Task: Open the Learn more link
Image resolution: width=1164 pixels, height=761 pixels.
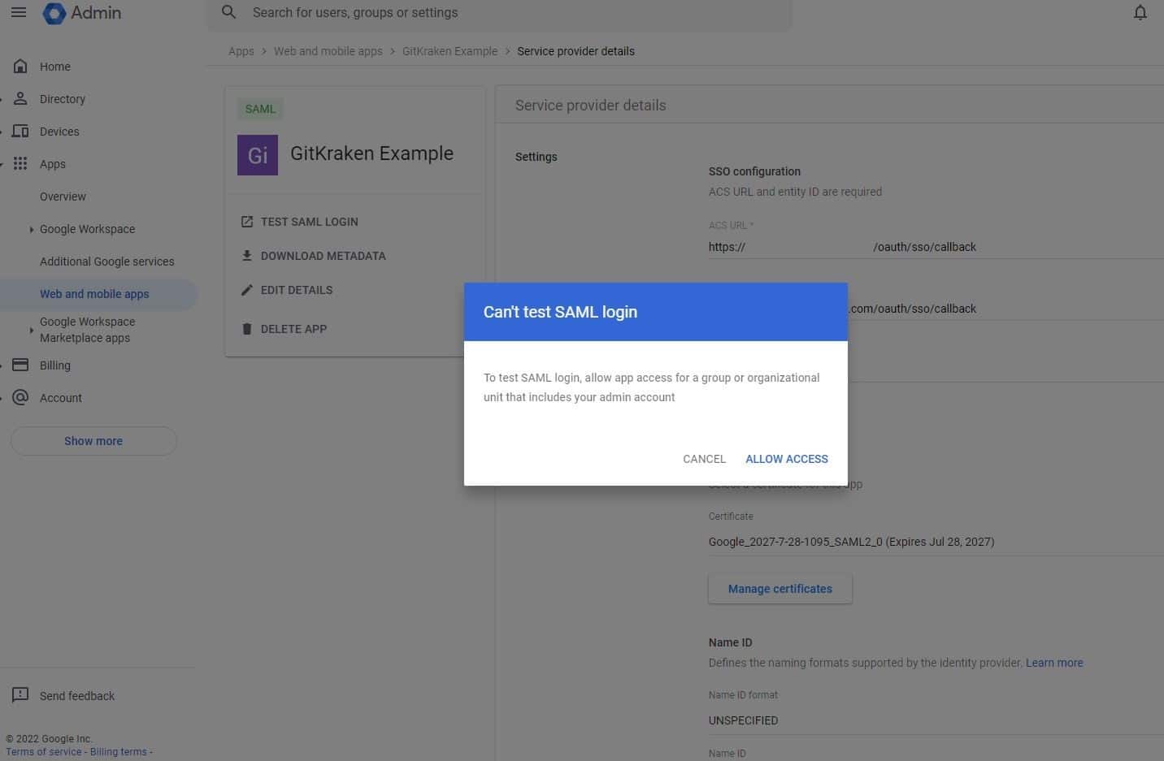Action: click(1054, 663)
